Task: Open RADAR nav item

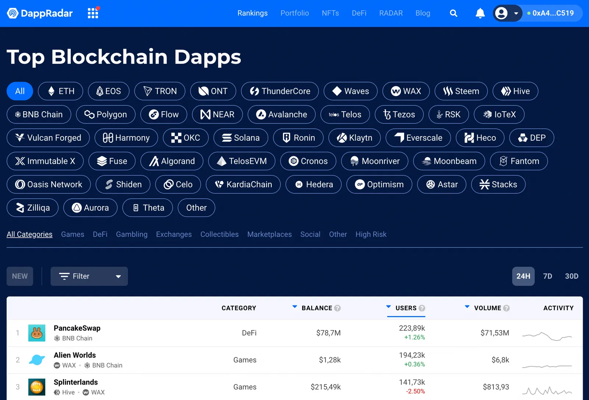Action: point(391,13)
